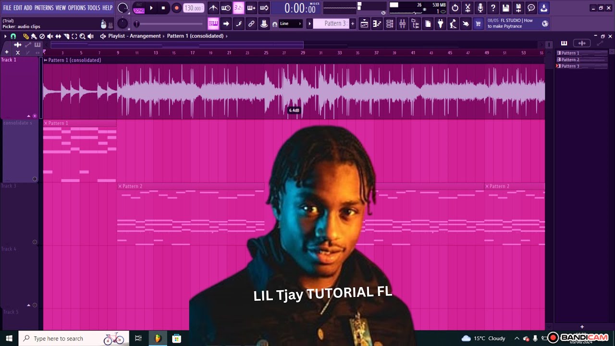Open the TOOLS menu

tap(94, 8)
